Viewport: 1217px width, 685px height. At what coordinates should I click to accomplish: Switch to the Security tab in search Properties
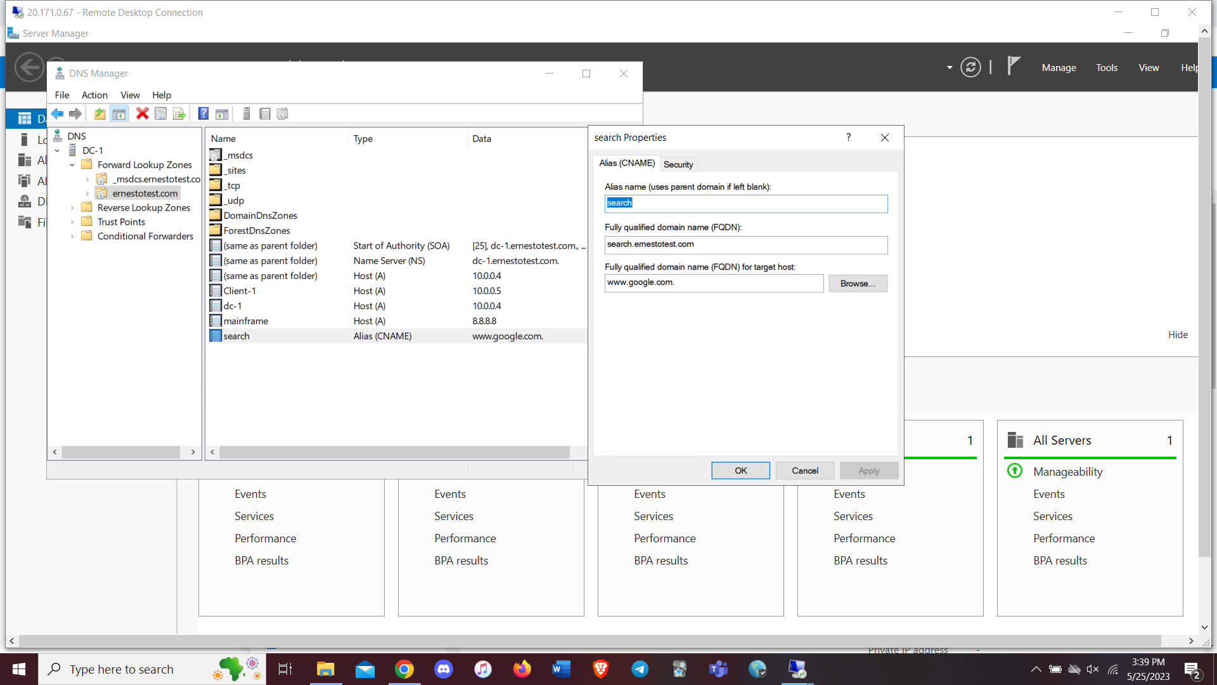coord(678,164)
